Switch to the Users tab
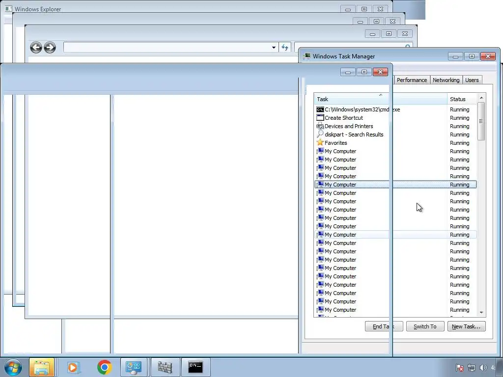This screenshot has width=503, height=377. pyautogui.click(x=472, y=80)
